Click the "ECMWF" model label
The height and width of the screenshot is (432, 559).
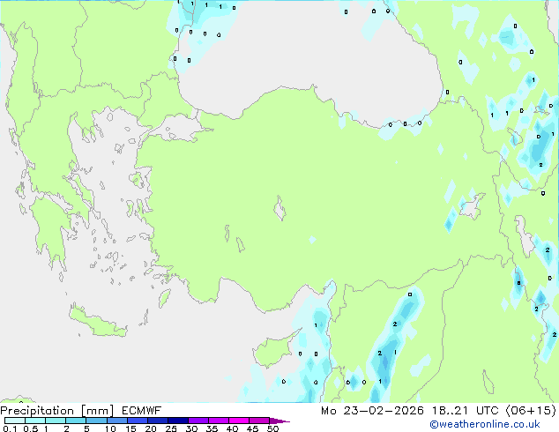coord(142,411)
